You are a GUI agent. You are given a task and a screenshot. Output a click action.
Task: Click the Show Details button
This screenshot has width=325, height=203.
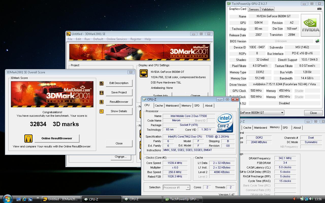pyautogui.click(x=119, y=111)
